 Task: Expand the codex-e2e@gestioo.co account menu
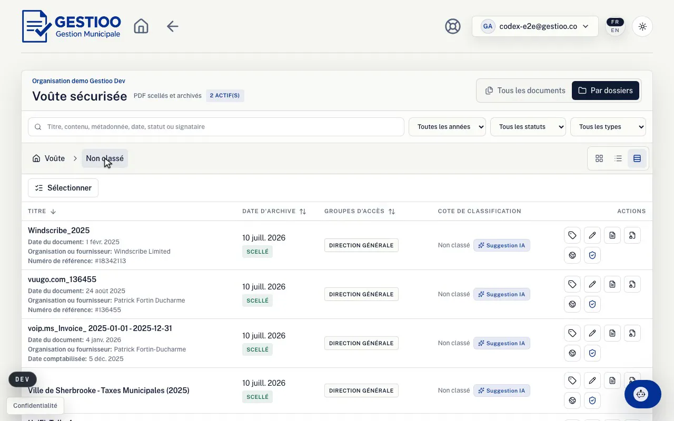535,26
